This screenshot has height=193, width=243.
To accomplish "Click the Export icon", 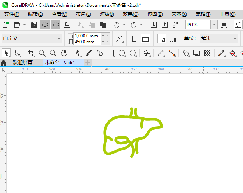I will pyautogui.click(x=165, y=25).
